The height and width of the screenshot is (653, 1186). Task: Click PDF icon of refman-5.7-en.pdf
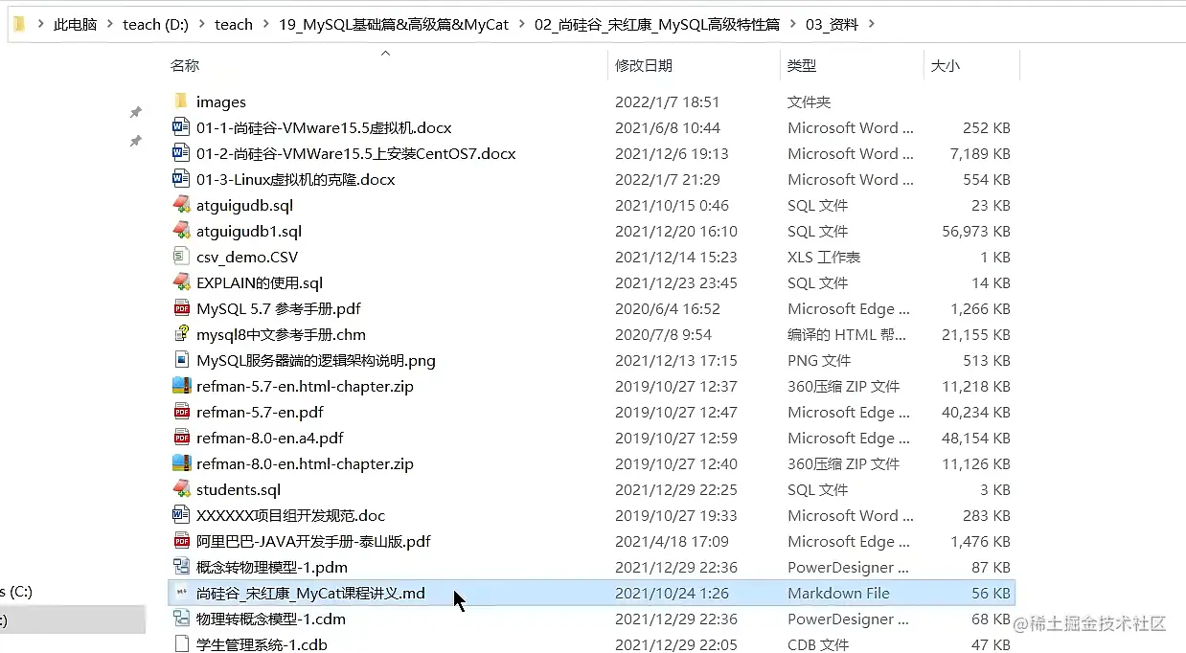click(182, 412)
